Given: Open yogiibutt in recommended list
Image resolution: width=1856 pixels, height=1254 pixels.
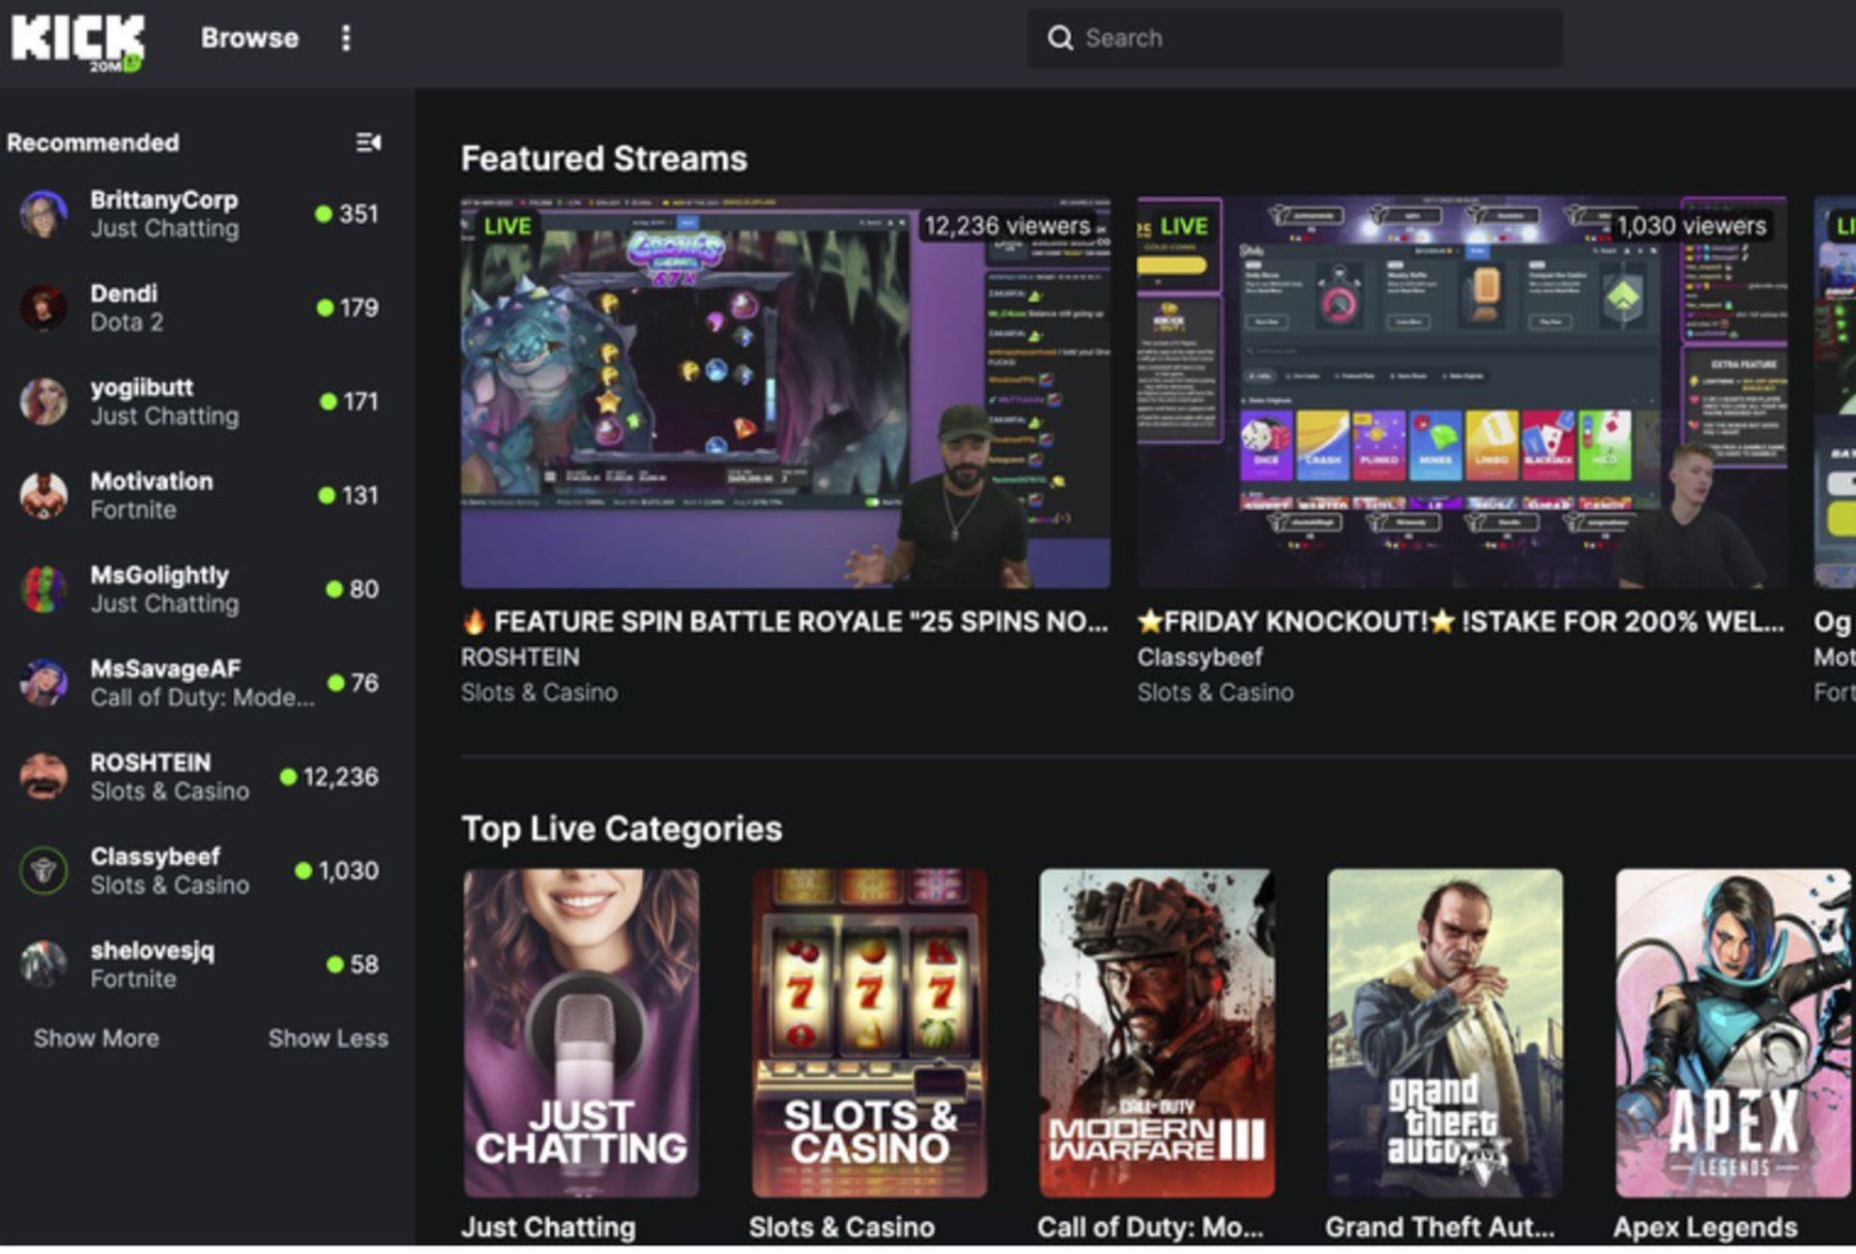Looking at the screenshot, I should [142, 387].
